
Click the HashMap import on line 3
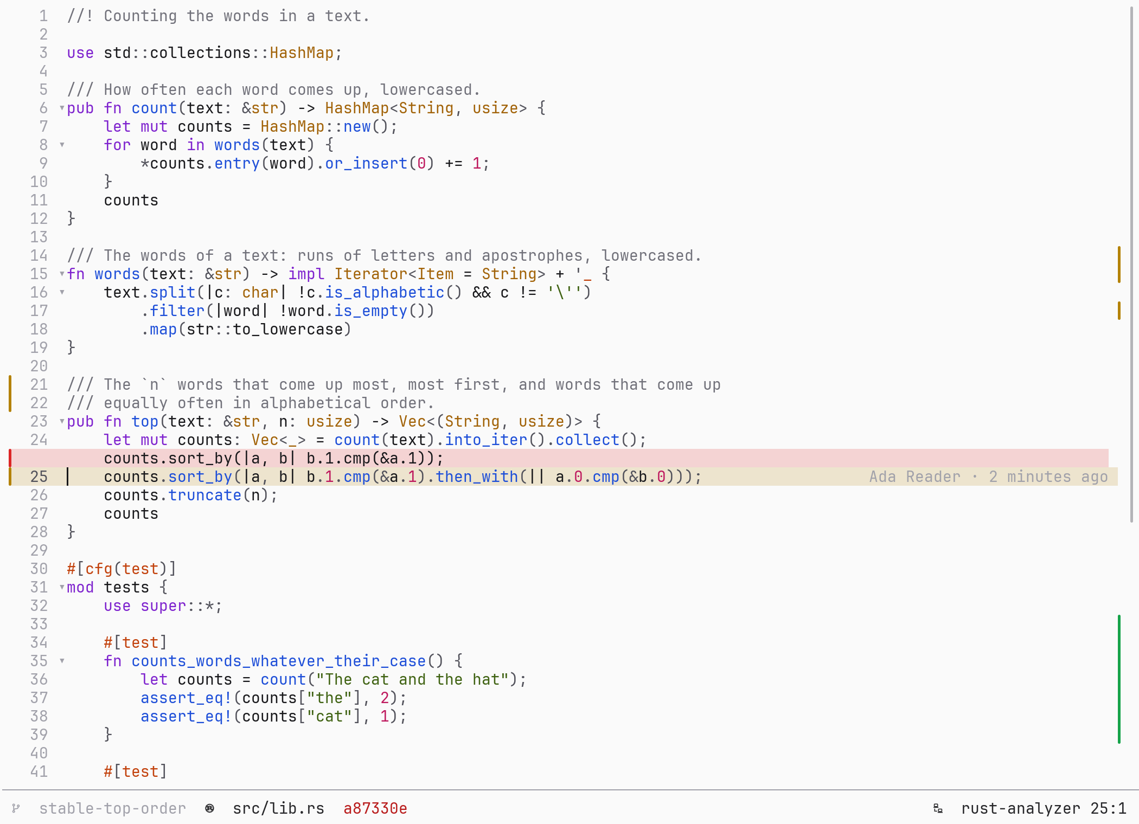point(302,53)
